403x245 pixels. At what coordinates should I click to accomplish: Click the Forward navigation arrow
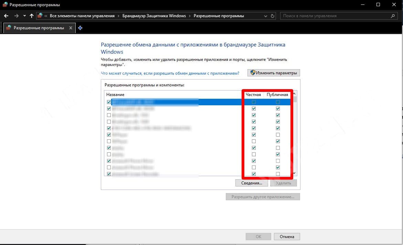pos(16,16)
